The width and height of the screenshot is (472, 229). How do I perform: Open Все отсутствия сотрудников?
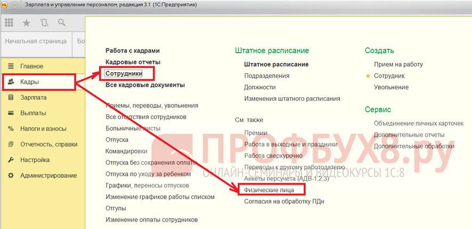(146, 117)
